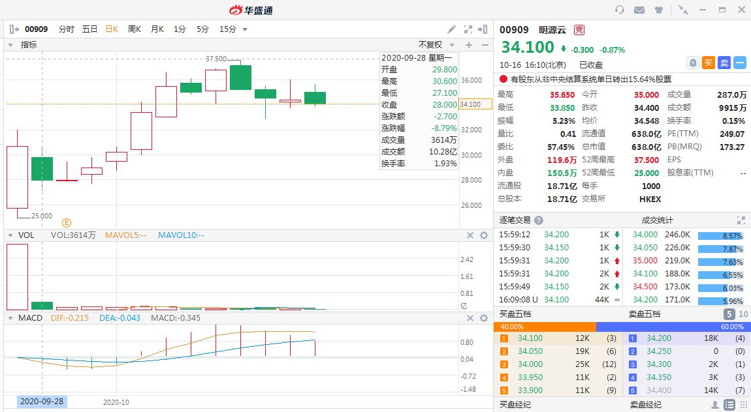The image size is (751, 412).
Task: Switch to the 周K weekly chart tab
Action: coord(135,29)
